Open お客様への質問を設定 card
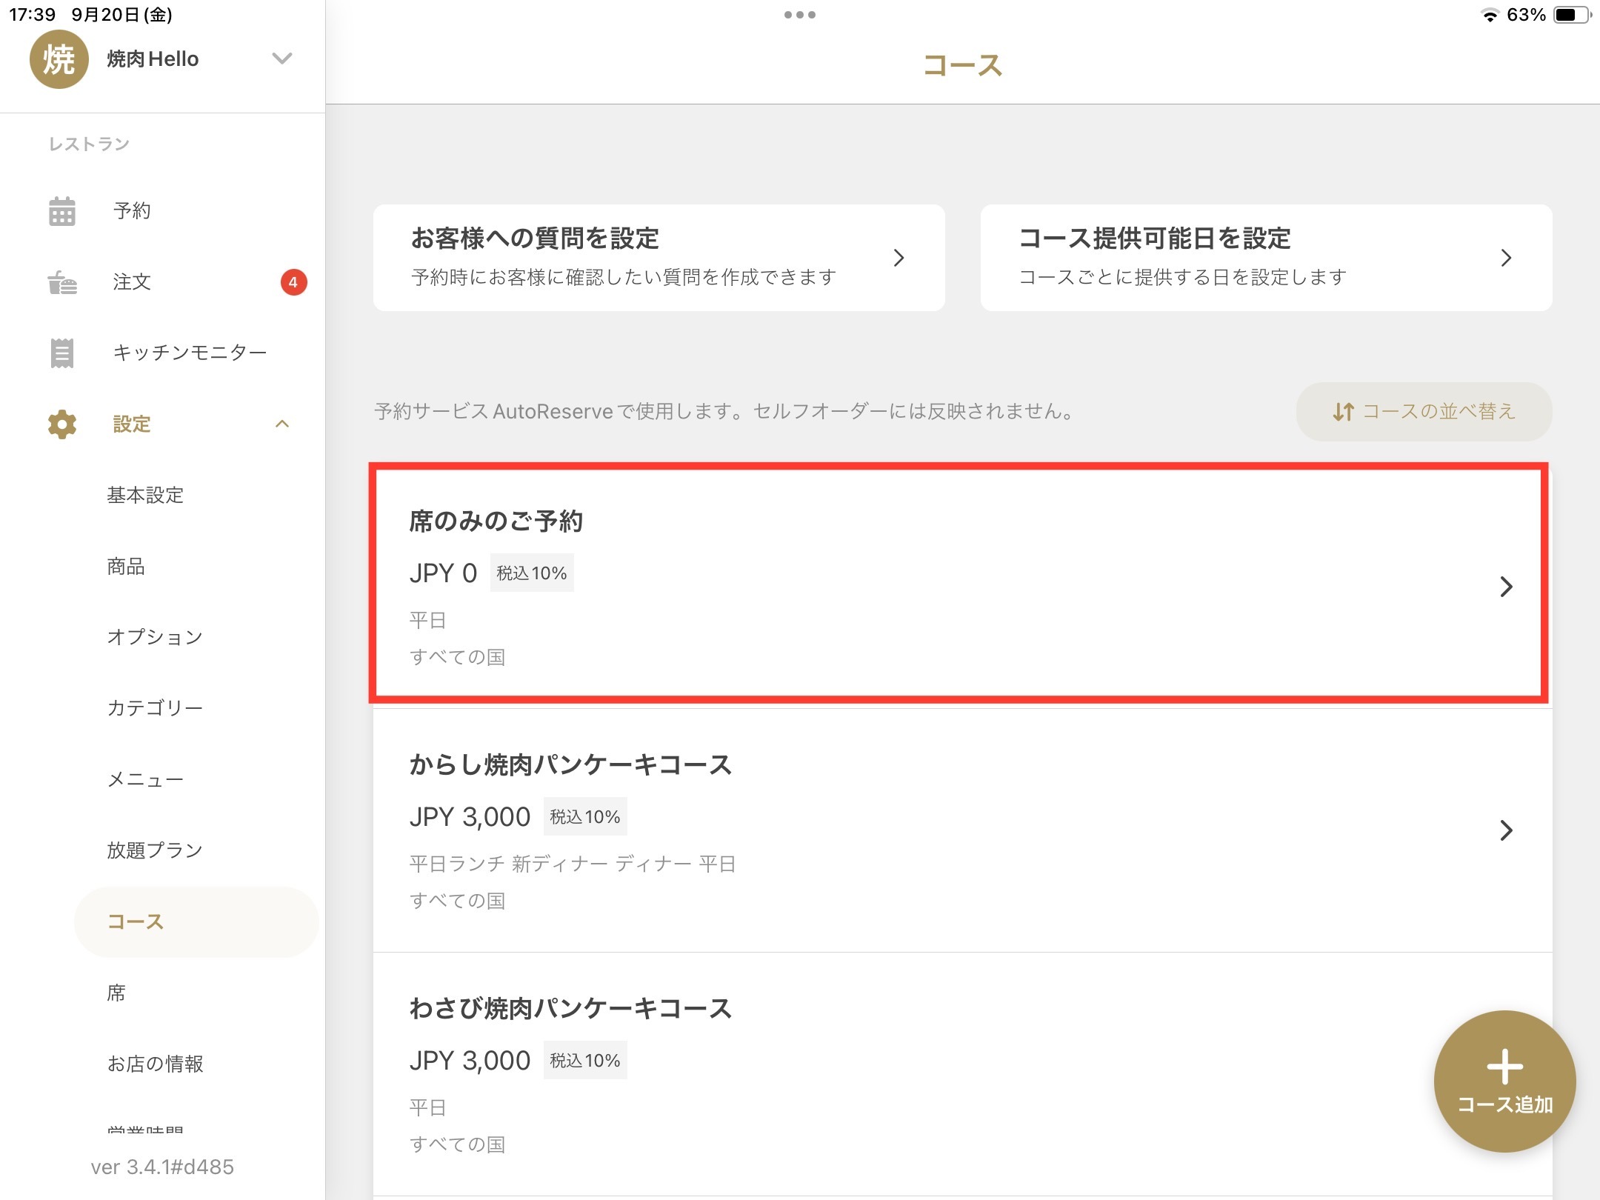The width and height of the screenshot is (1600, 1200). click(x=659, y=258)
